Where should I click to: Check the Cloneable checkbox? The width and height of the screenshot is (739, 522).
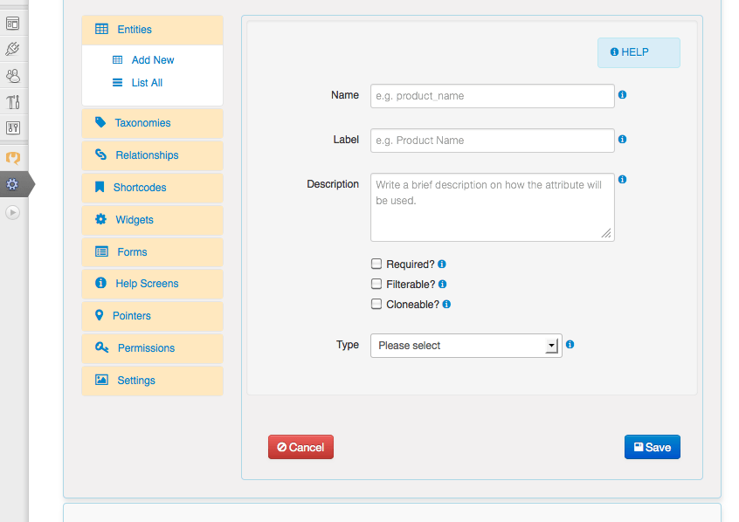tap(376, 305)
